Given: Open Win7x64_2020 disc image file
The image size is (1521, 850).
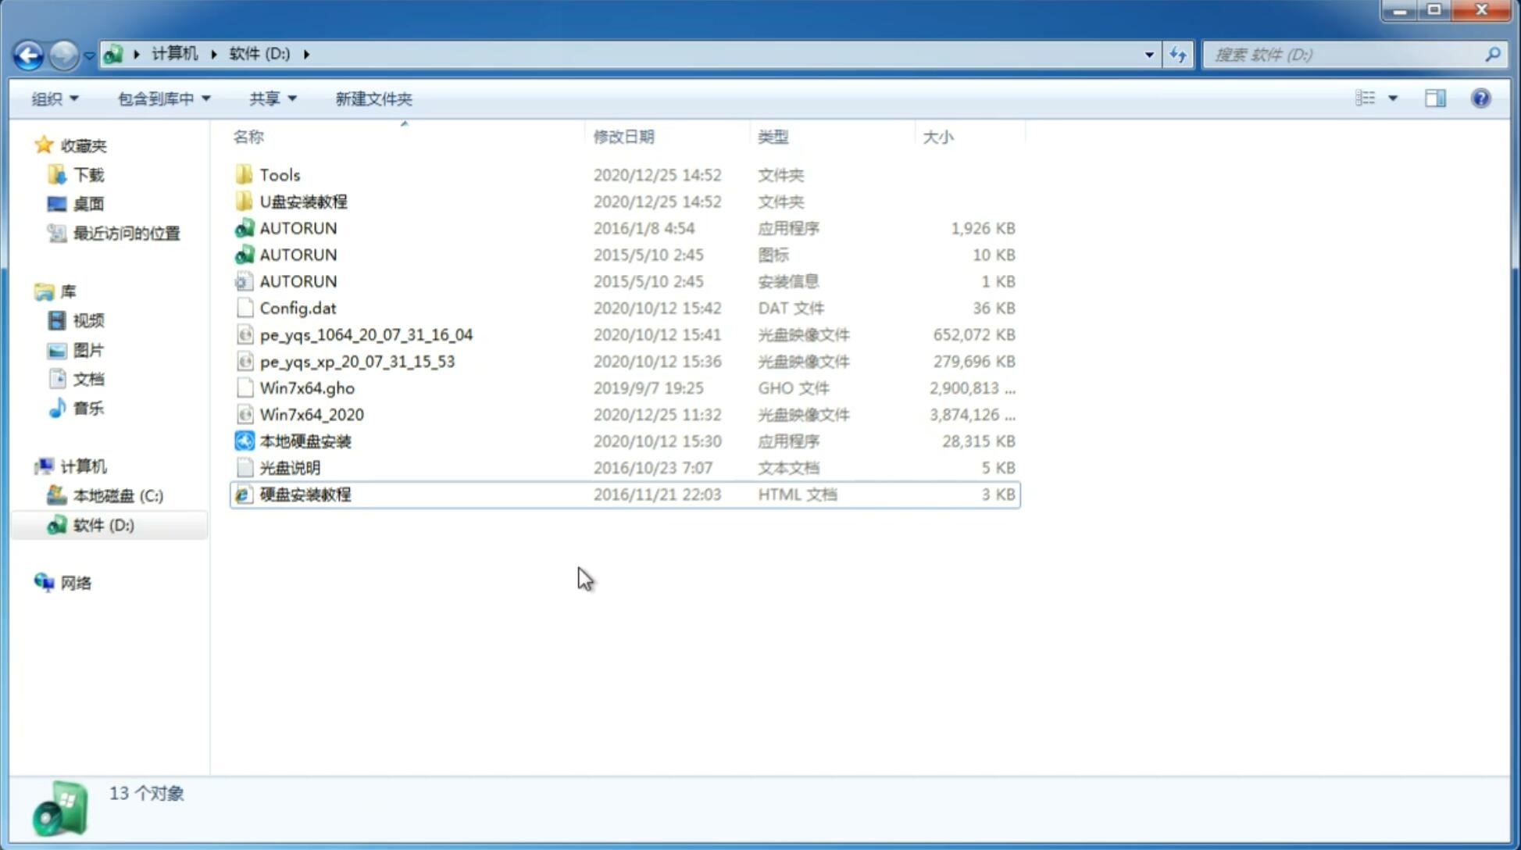Looking at the screenshot, I should point(310,415).
